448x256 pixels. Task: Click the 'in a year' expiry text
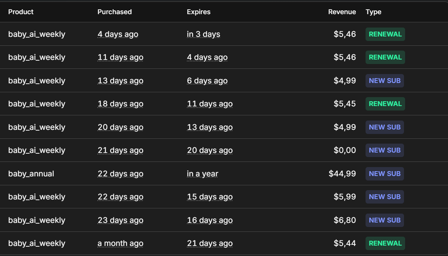[203, 174]
